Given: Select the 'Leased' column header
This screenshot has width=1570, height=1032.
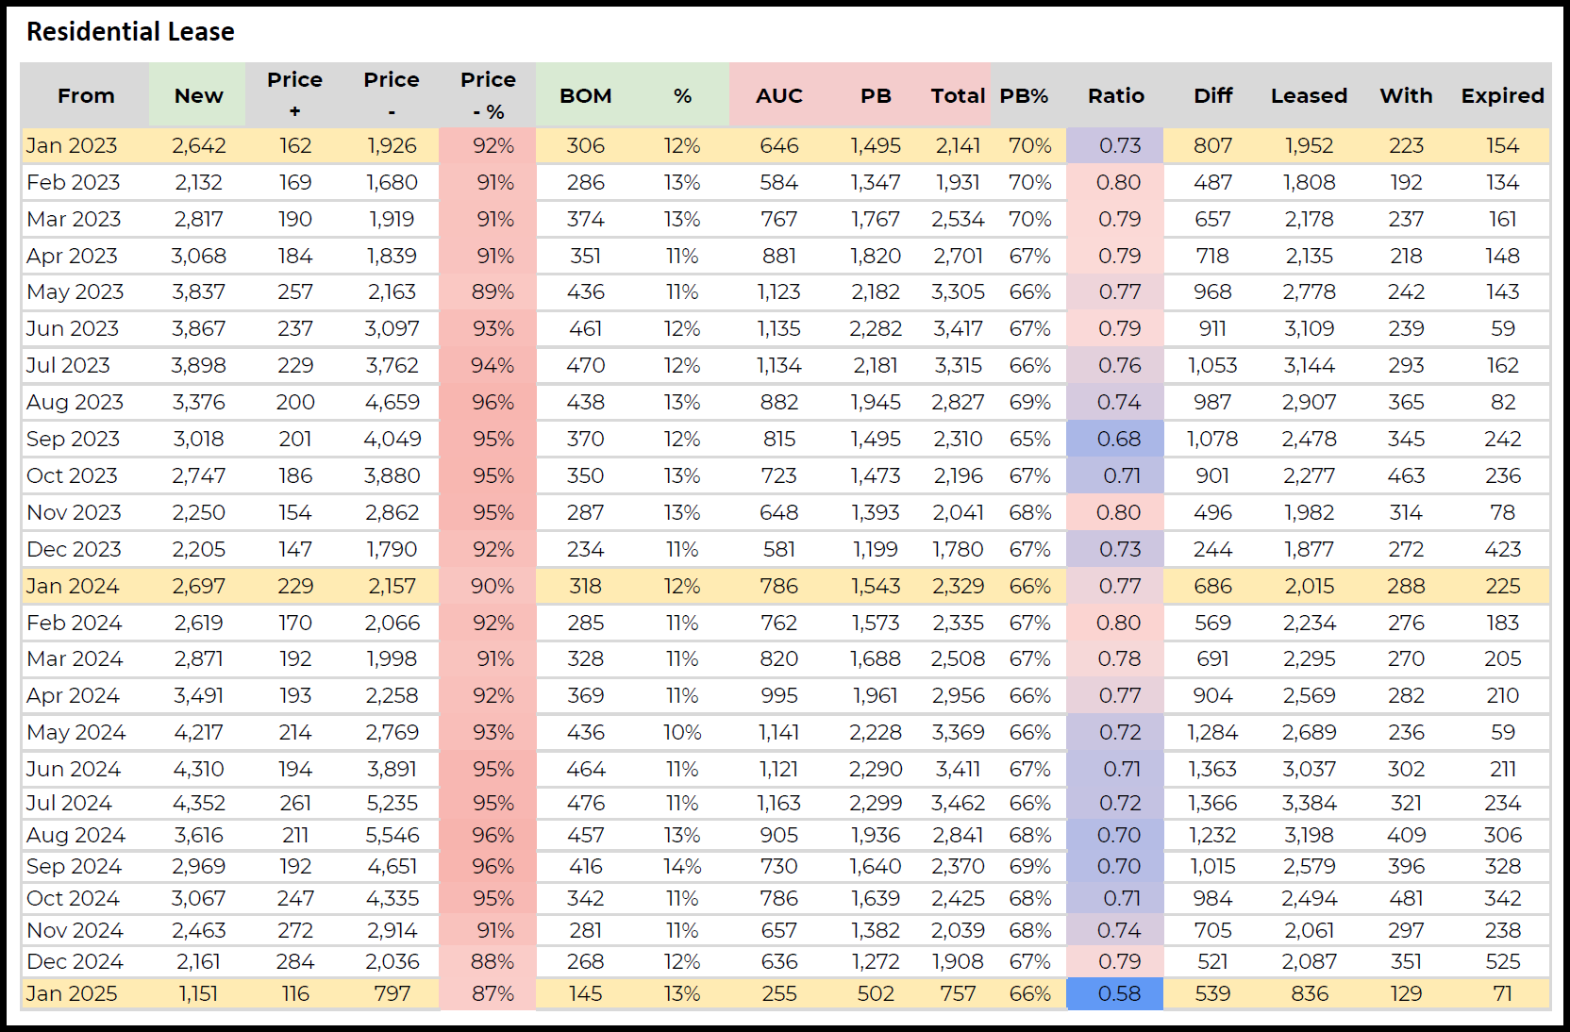Looking at the screenshot, I should click(x=1309, y=96).
